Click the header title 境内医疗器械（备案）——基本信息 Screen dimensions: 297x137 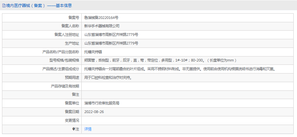pyautogui.click(x=39, y=6)
